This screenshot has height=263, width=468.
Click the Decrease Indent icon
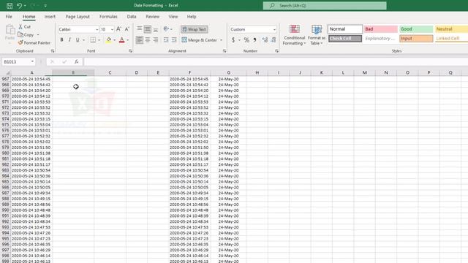166,40
